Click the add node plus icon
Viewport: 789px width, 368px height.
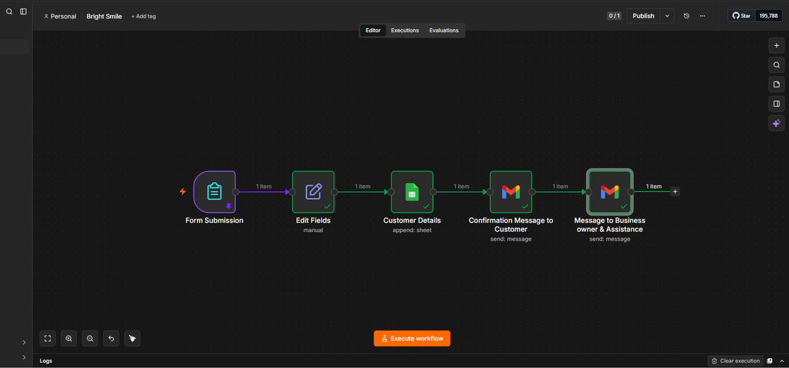[777, 45]
